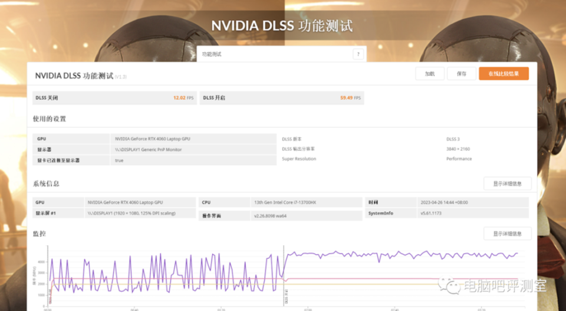Image resolution: width=566 pixels, height=311 pixels.
Task: Click the version V1.3 label next to title
Action: click(121, 77)
